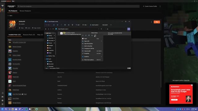The width and height of the screenshot is (198, 111).
Task: Switch Explorer to large icons view toggle
Action: [130, 68]
